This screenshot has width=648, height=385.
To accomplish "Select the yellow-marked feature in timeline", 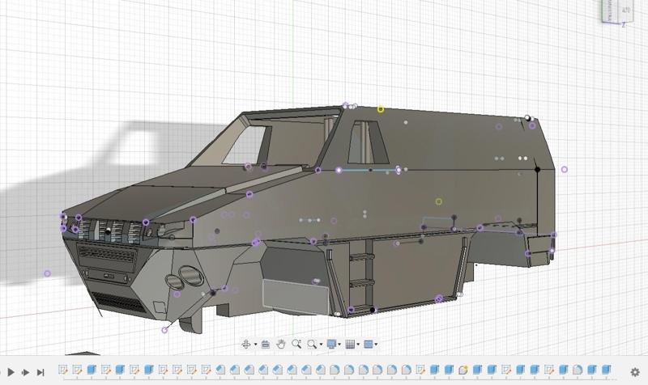I will click(x=463, y=370).
